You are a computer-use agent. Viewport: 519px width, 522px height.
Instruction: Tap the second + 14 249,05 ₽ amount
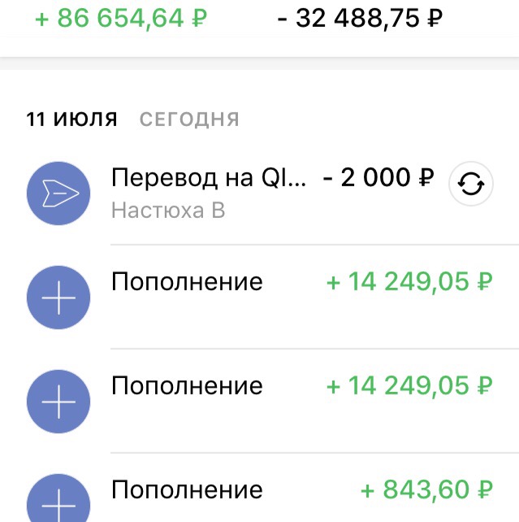click(409, 386)
